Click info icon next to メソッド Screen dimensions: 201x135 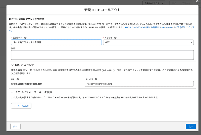pyautogui.click(x=115, y=38)
